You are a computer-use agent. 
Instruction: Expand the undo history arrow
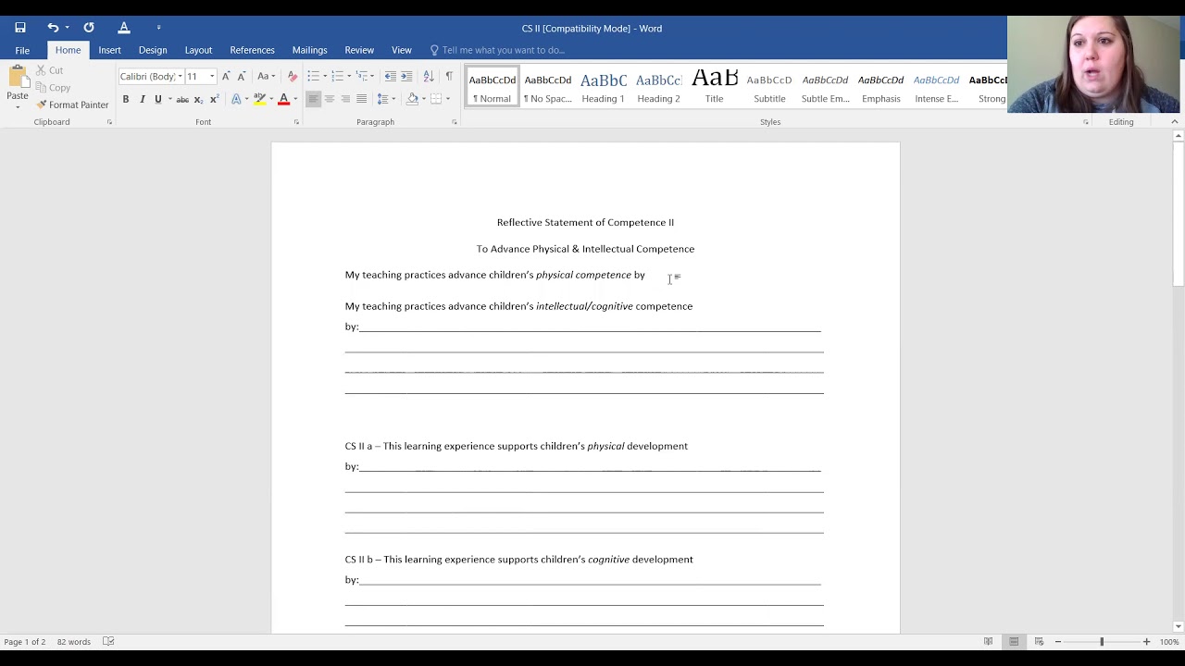click(67, 28)
